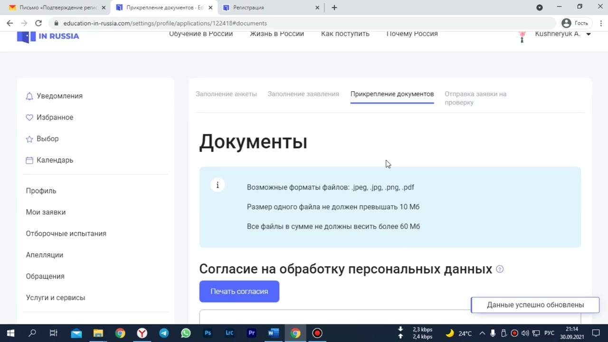
Task: Click the address bar URL field
Action: click(302, 23)
